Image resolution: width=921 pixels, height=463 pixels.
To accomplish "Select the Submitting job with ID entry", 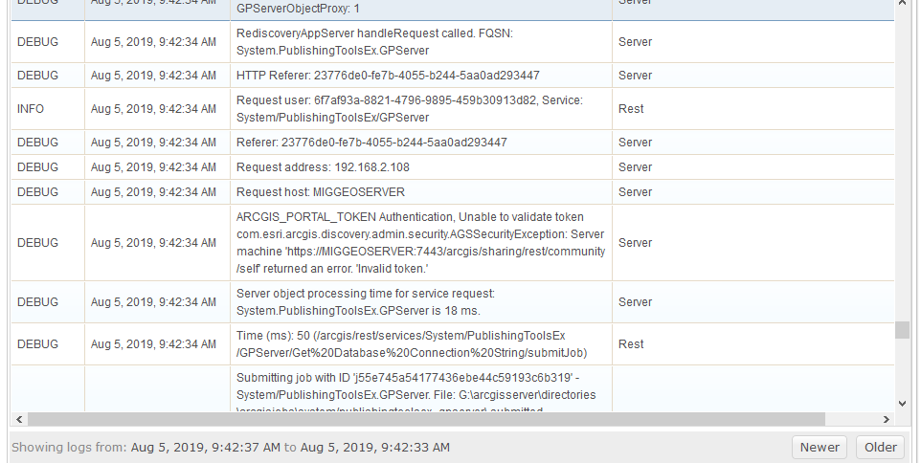I will pos(452,388).
